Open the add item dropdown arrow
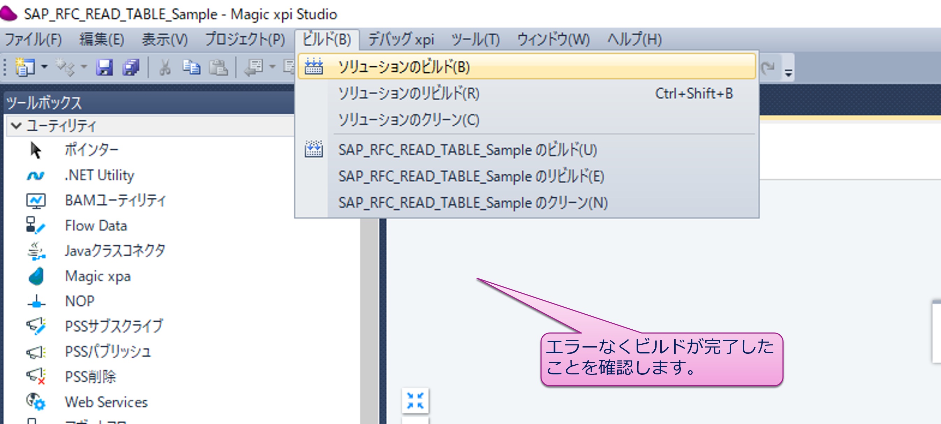The width and height of the screenshot is (941, 424). [84, 67]
